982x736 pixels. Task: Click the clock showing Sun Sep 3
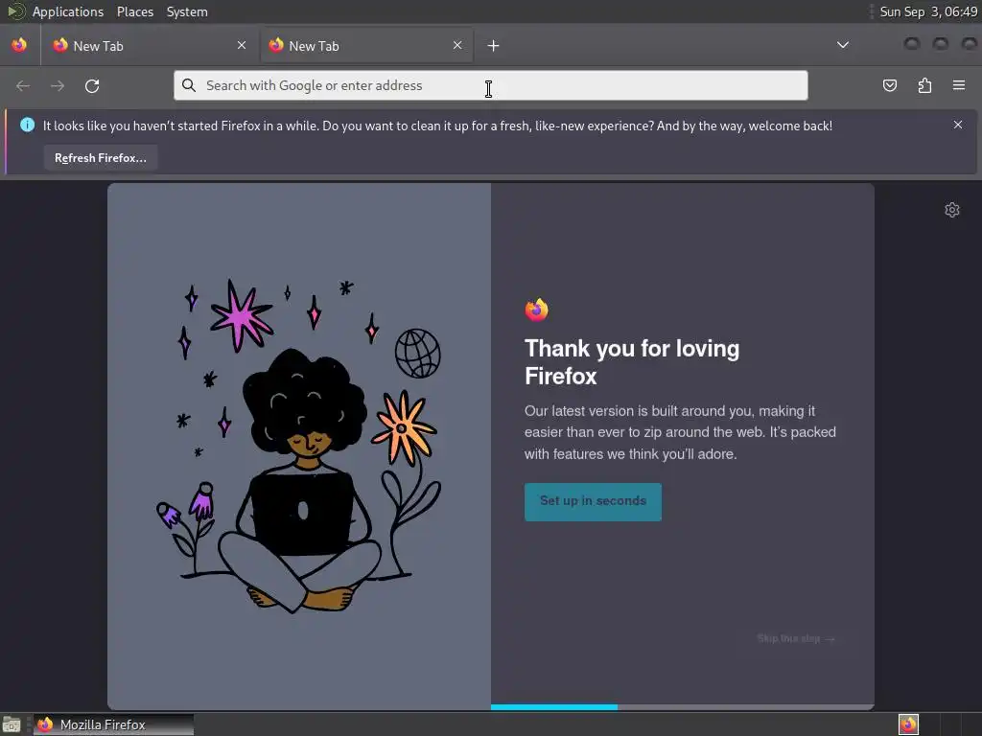tap(928, 11)
